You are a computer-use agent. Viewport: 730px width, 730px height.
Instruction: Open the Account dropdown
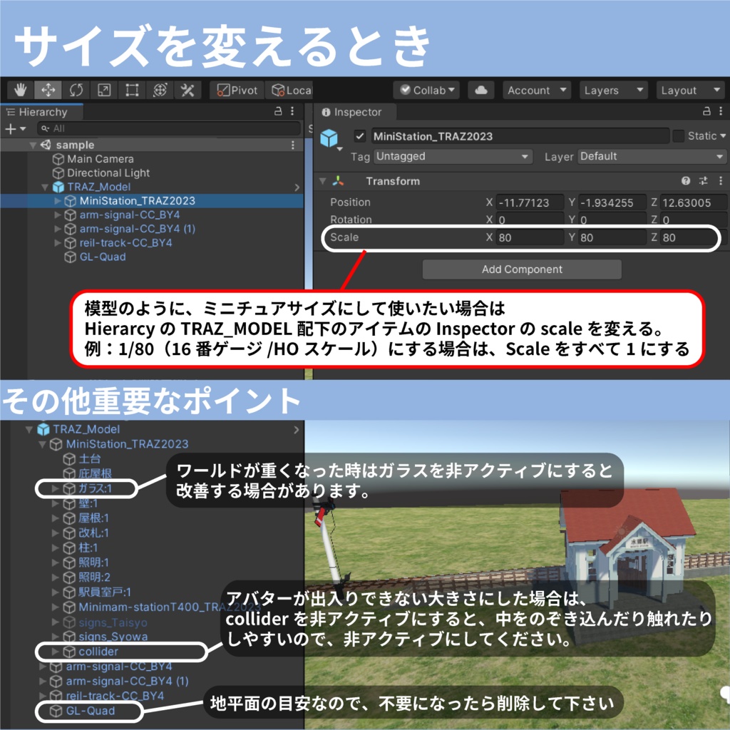(x=536, y=90)
